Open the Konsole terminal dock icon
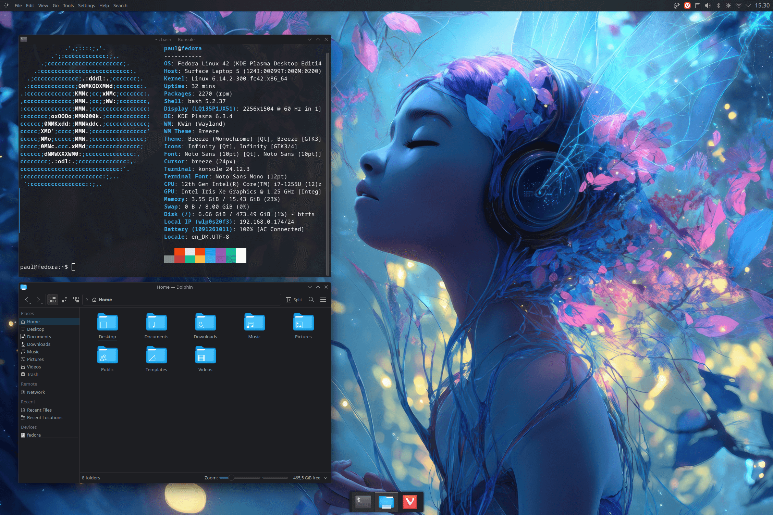Image resolution: width=773 pixels, height=515 pixels. point(363,502)
